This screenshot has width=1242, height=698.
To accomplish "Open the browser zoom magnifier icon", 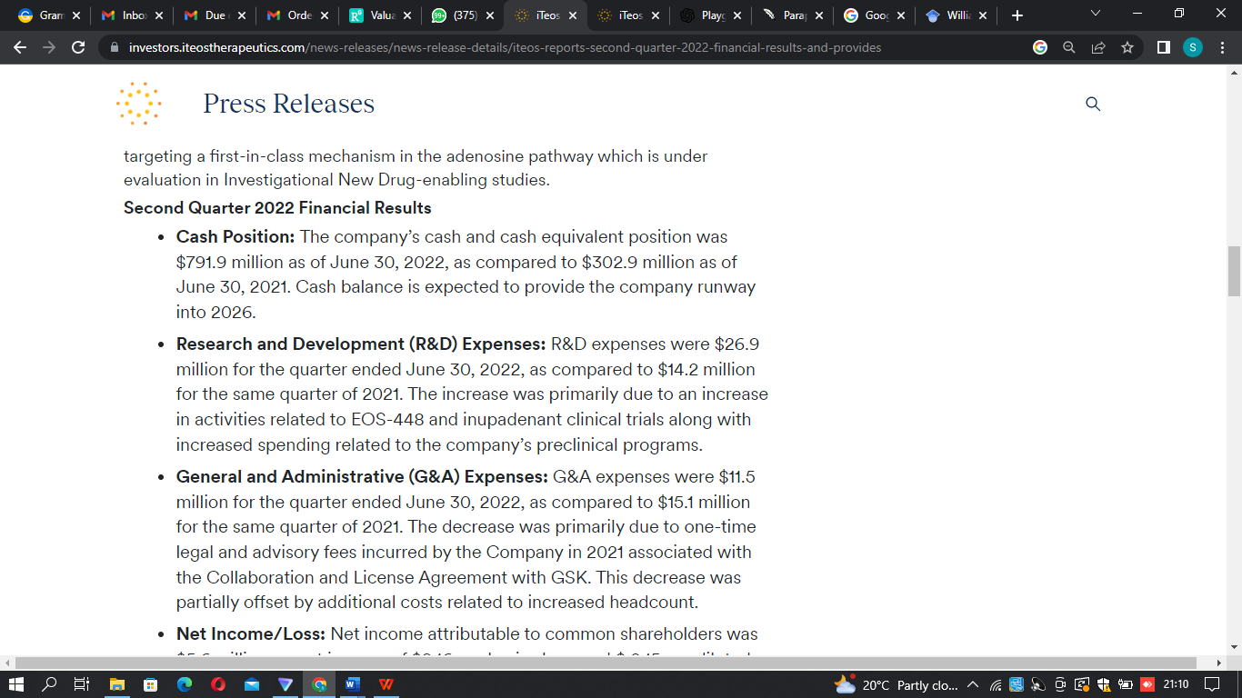I will (x=1069, y=47).
